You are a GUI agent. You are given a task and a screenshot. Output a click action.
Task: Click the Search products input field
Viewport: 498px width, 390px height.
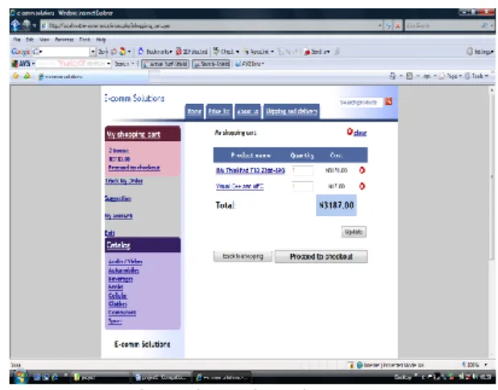360,102
